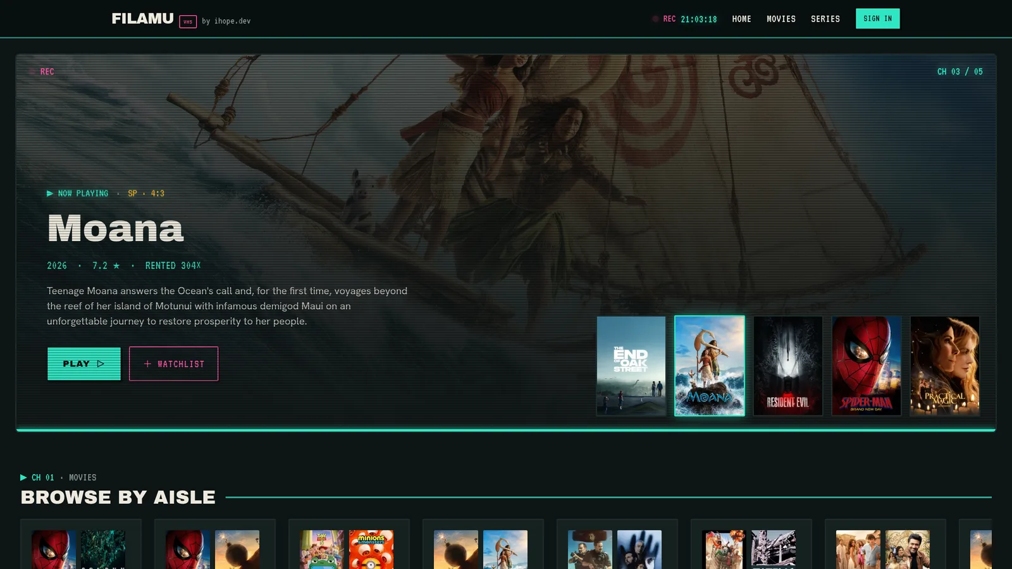Open aisle card with bomb and Moana posters
This screenshot has width=1012, height=569.
coord(483,544)
